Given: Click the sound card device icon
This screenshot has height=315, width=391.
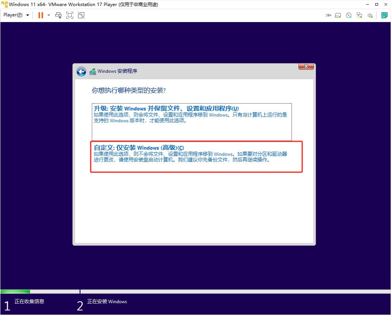Looking at the screenshot, I should coord(370,15).
